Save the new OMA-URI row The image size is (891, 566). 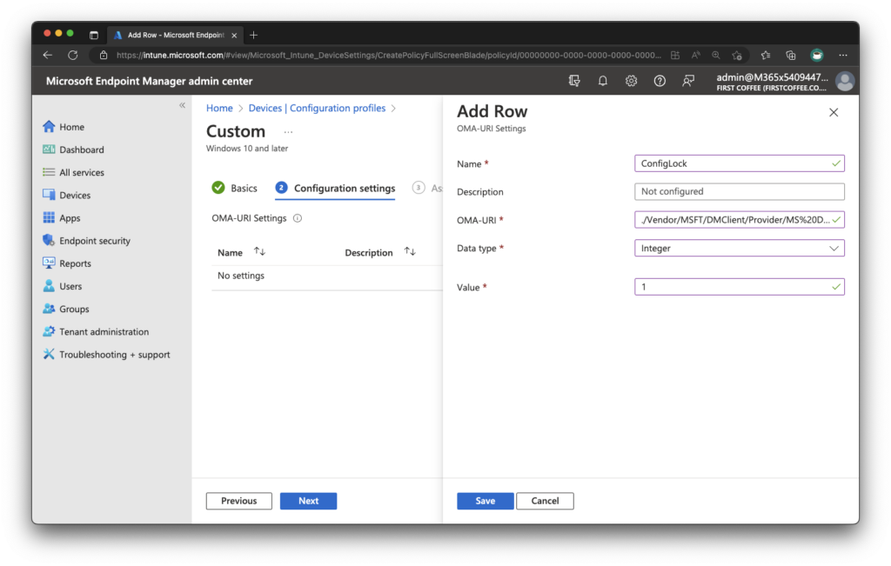485,501
